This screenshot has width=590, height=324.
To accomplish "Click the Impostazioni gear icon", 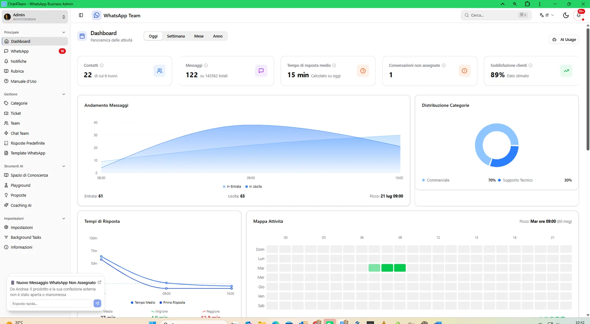I will tap(6, 227).
